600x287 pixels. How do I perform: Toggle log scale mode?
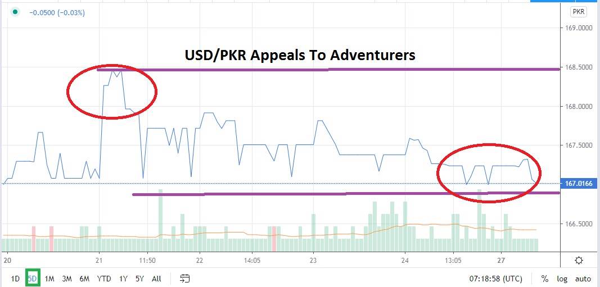click(x=562, y=279)
